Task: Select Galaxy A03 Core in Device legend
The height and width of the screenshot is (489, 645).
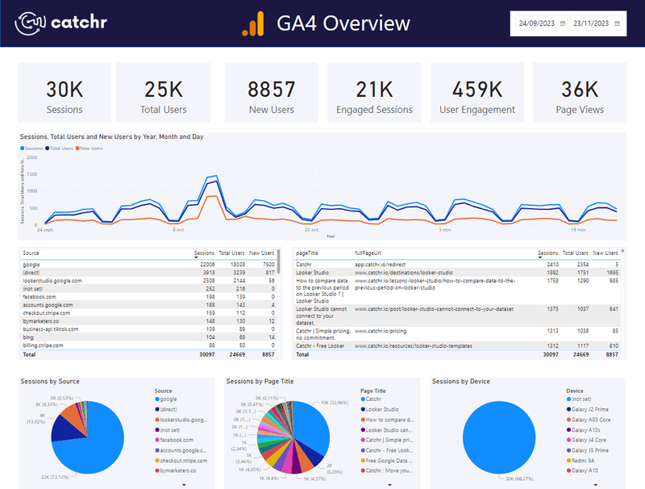Action: [590, 420]
